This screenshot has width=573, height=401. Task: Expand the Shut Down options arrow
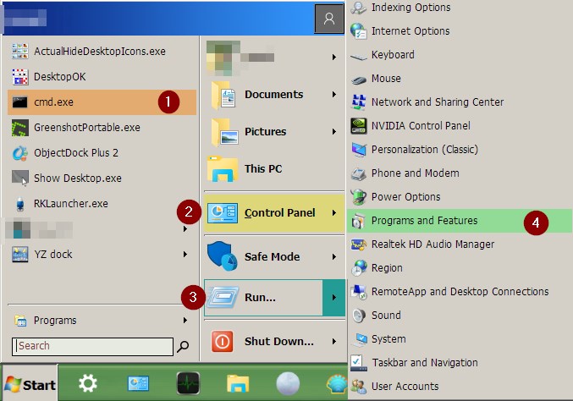(334, 342)
